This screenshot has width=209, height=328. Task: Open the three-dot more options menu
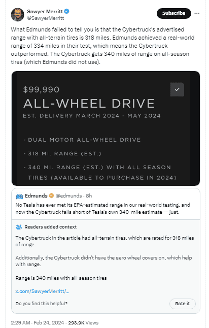197,13
